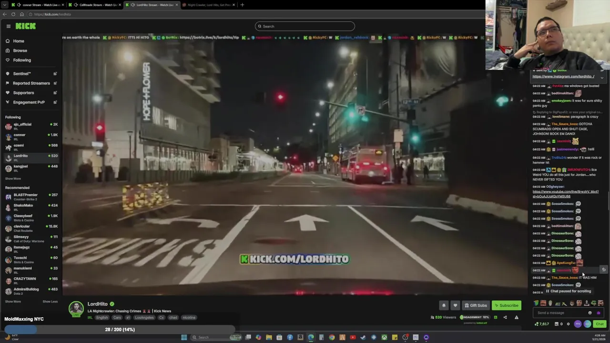Open ShakoMako recommended channel
The height and width of the screenshot is (343, 610).
pyautogui.click(x=31, y=207)
